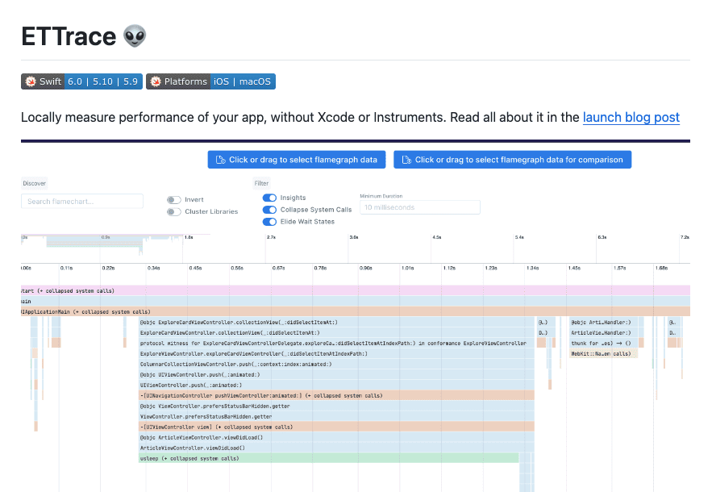Click the Search flamechart input field
Screen dimensions: 712x492
tap(81, 201)
